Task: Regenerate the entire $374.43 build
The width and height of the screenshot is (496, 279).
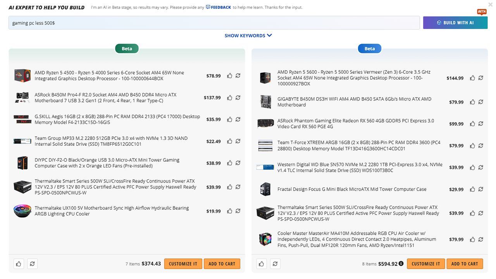Action: (x=32, y=264)
